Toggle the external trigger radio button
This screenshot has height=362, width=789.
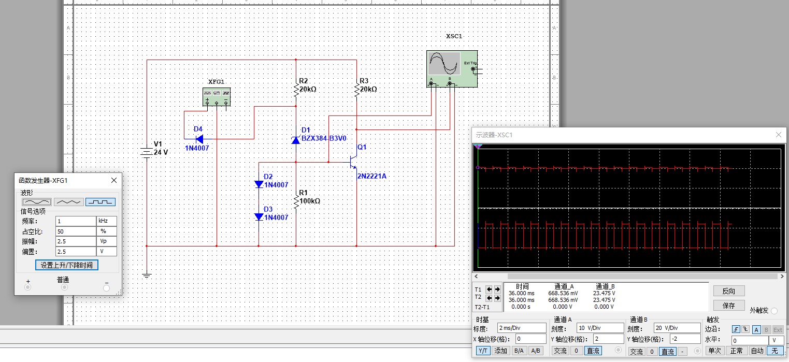click(x=774, y=311)
